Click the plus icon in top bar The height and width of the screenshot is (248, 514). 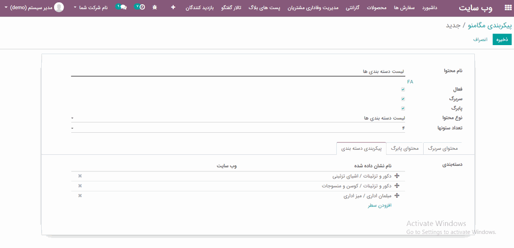pyautogui.click(x=173, y=7)
